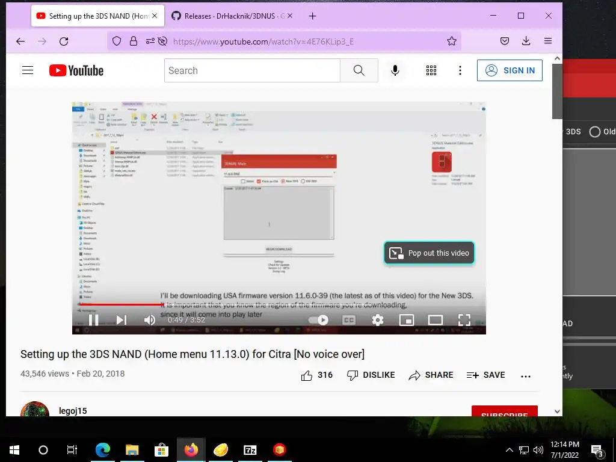
Task: Close the Releases DrHacknik/3DNUS tab
Action: (x=290, y=16)
